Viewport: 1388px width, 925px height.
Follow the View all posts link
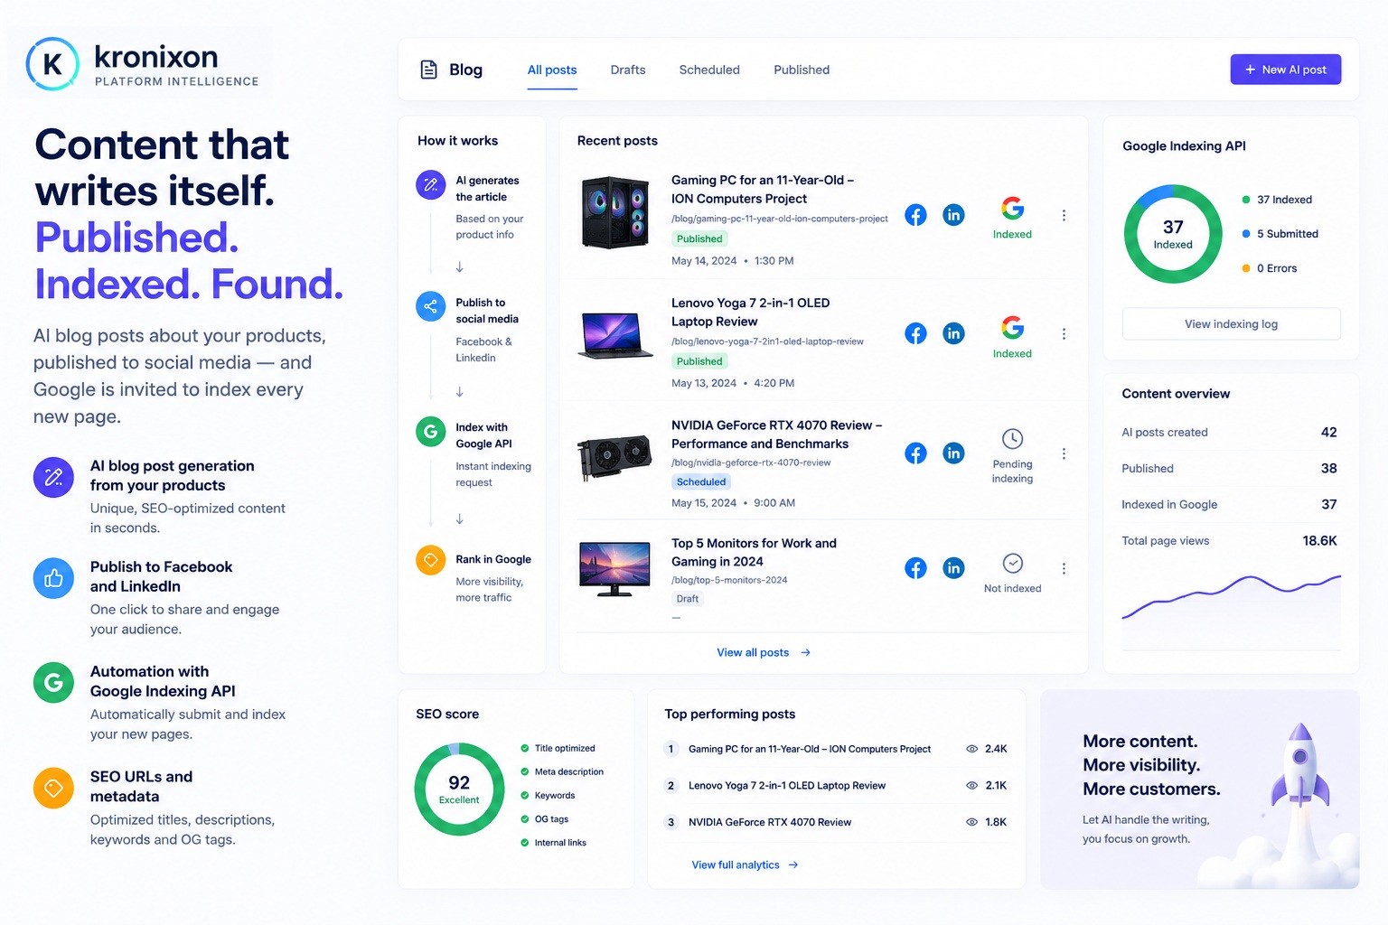click(x=764, y=652)
